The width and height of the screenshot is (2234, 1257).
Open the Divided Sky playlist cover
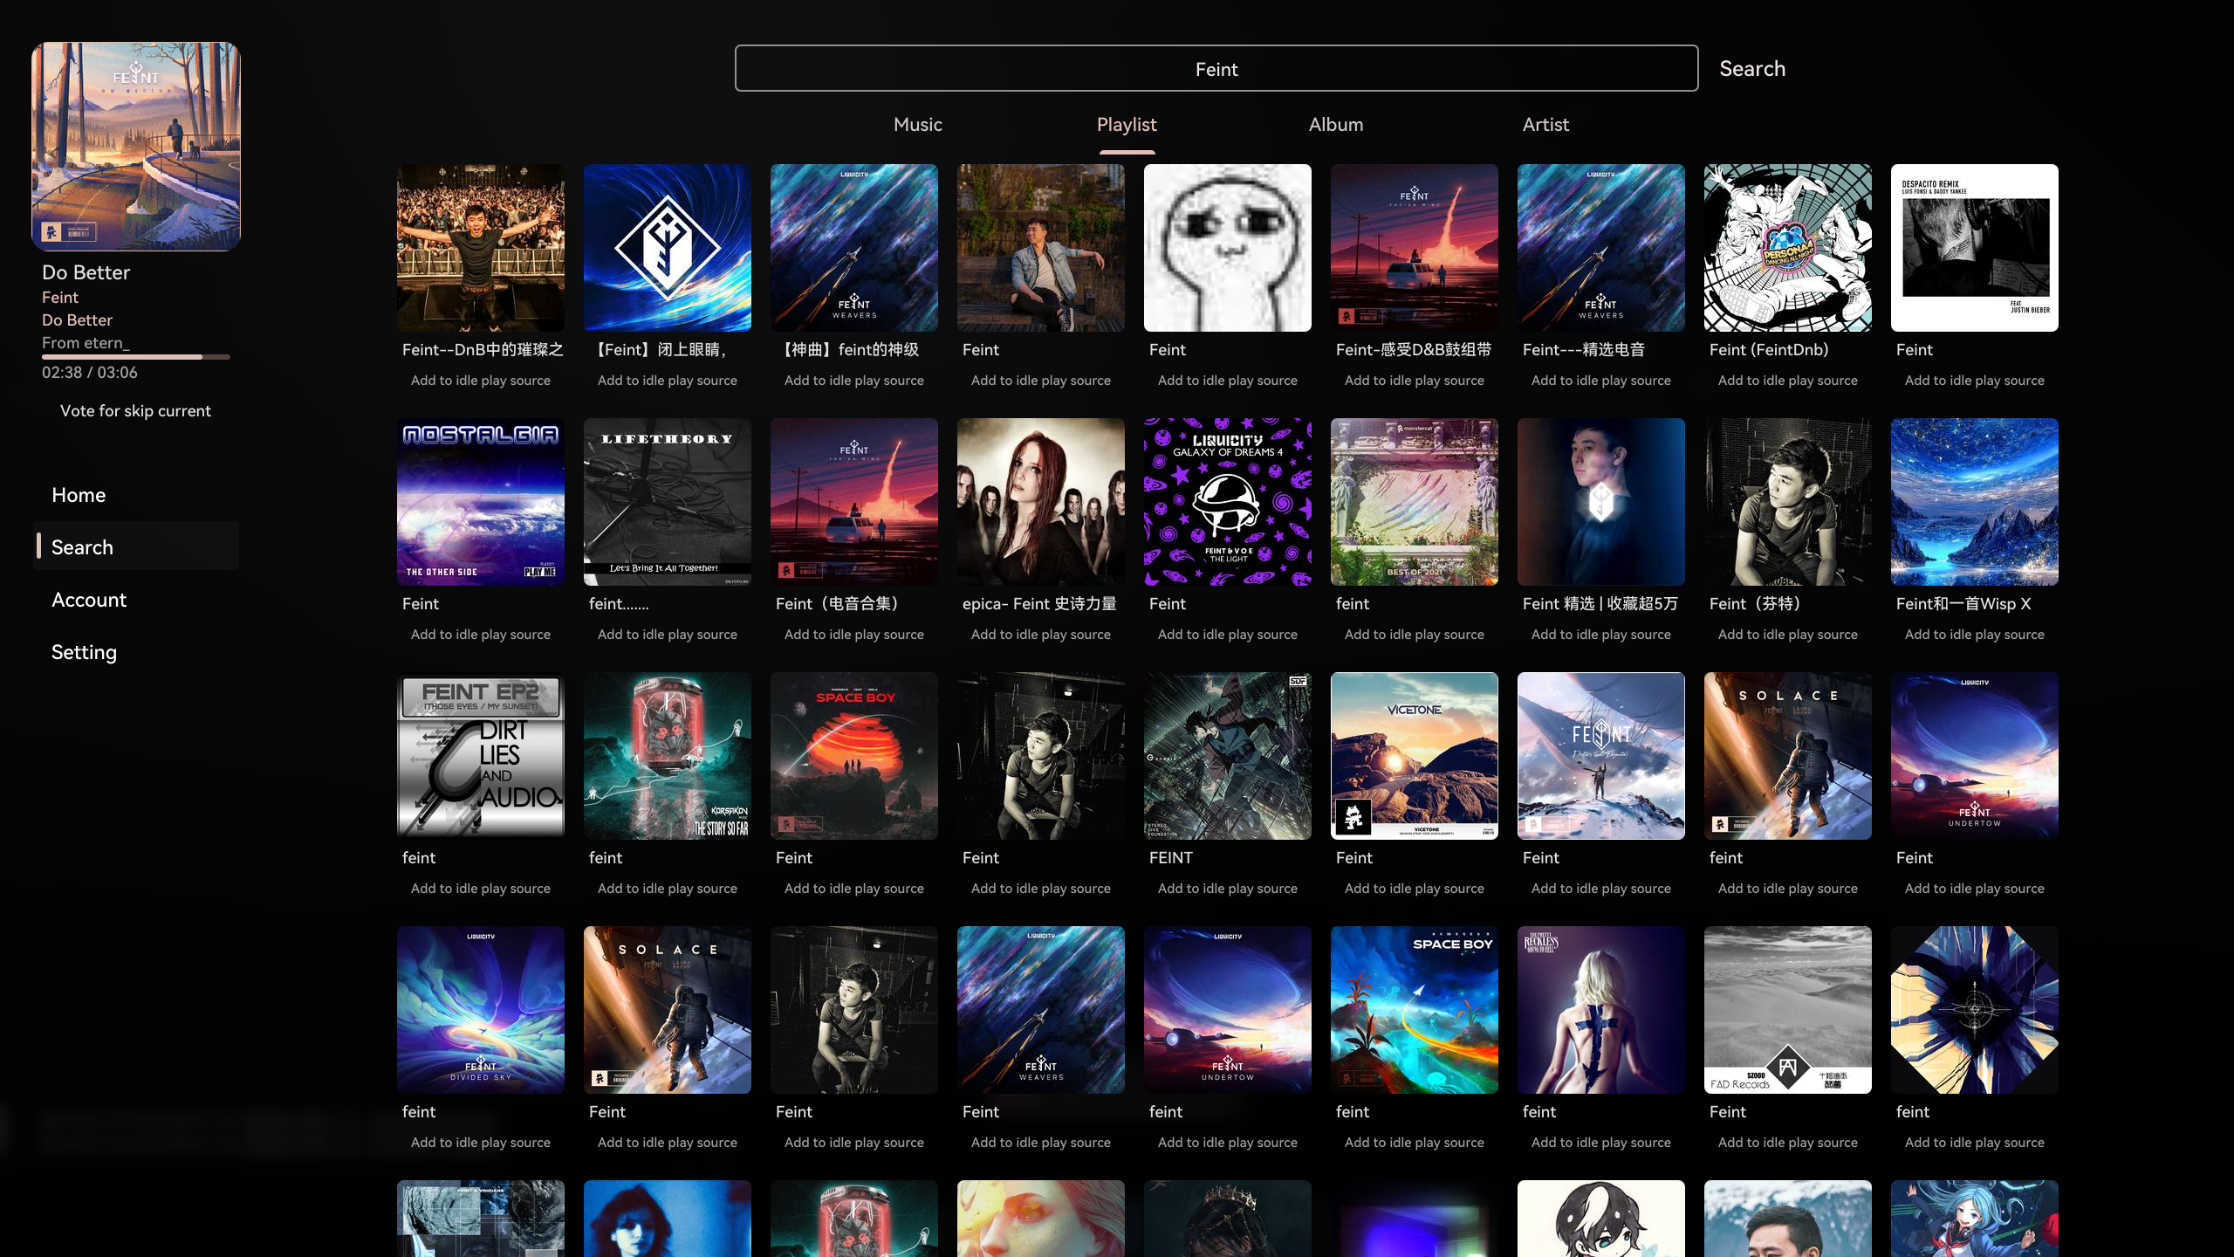pos(481,1010)
